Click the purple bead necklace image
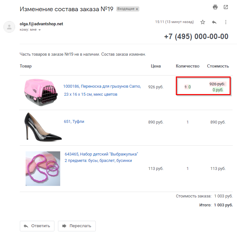This screenshot has width=237, height=240. pos(43,169)
